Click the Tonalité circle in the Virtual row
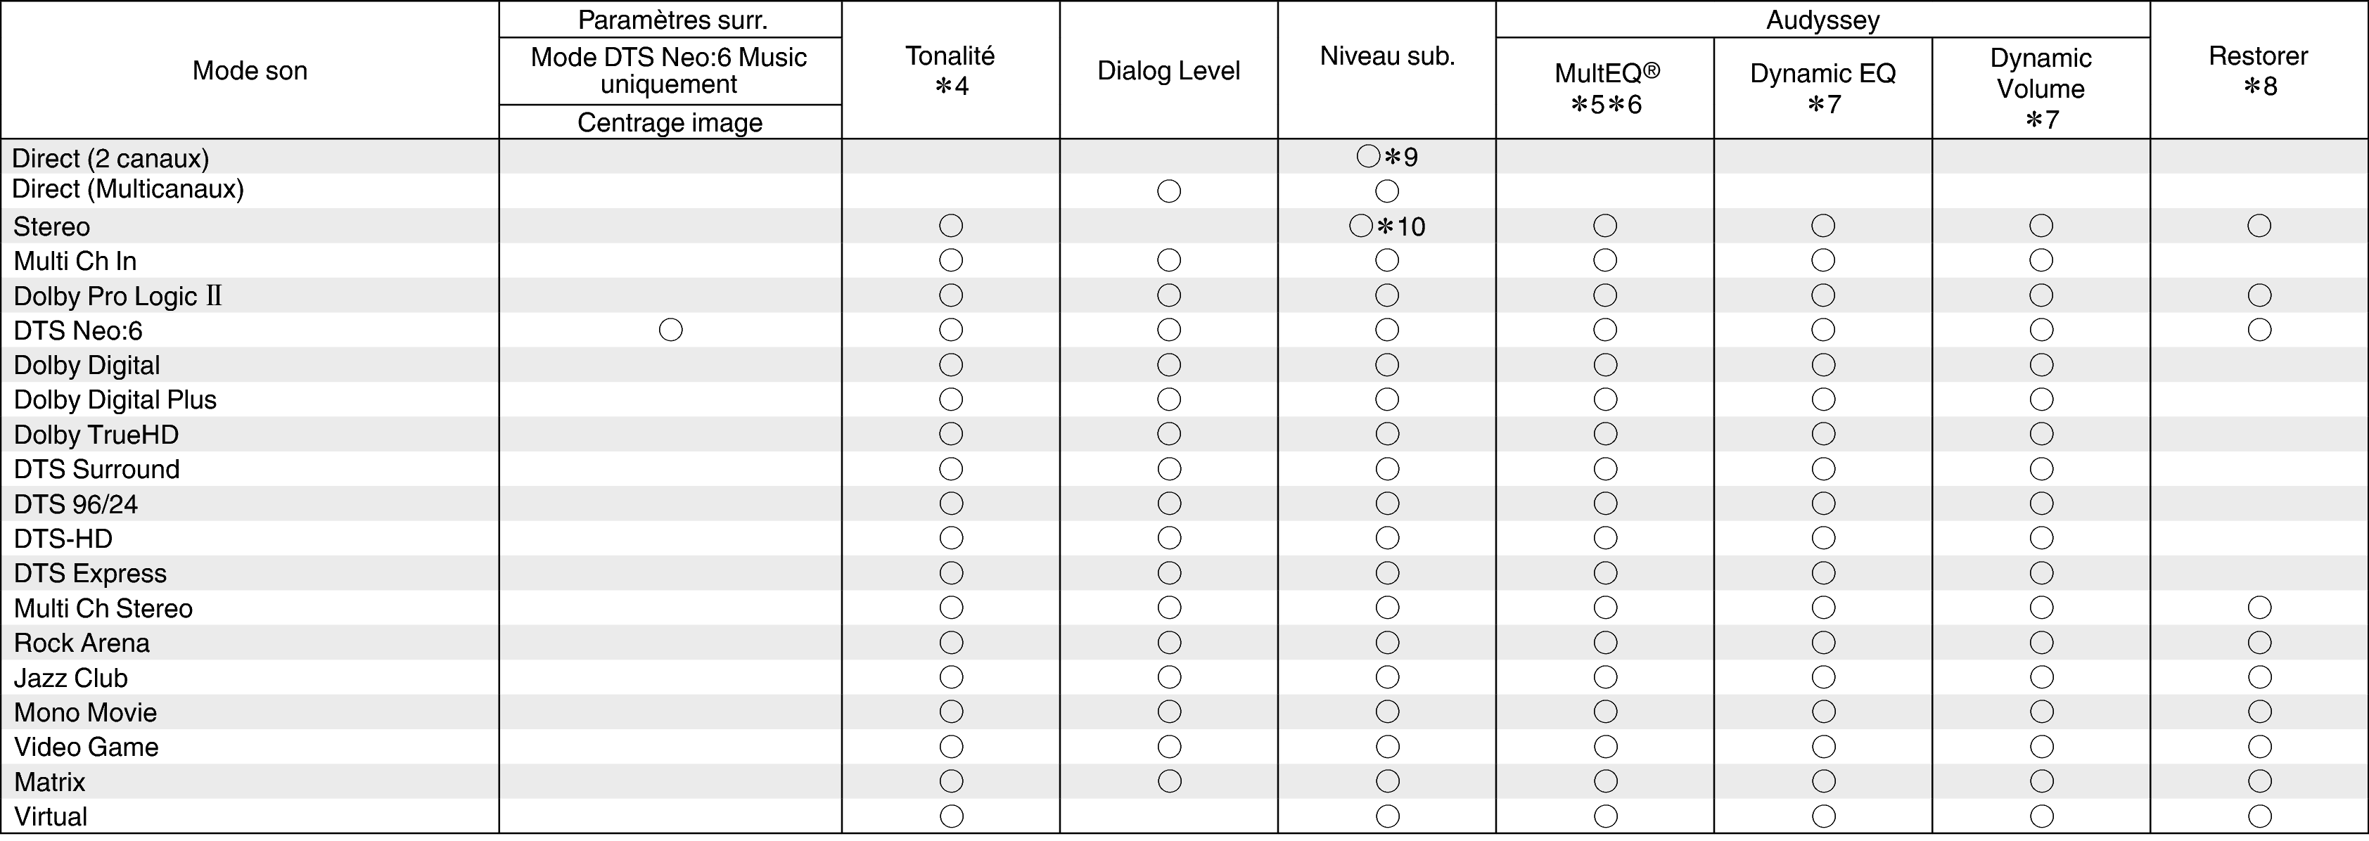The height and width of the screenshot is (841, 2369). pyautogui.click(x=951, y=816)
